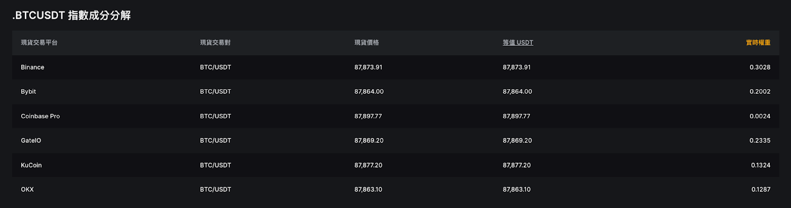Click the 現貨交易對 column header
The width and height of the screenshot is (791, 208).
point(215,43)
